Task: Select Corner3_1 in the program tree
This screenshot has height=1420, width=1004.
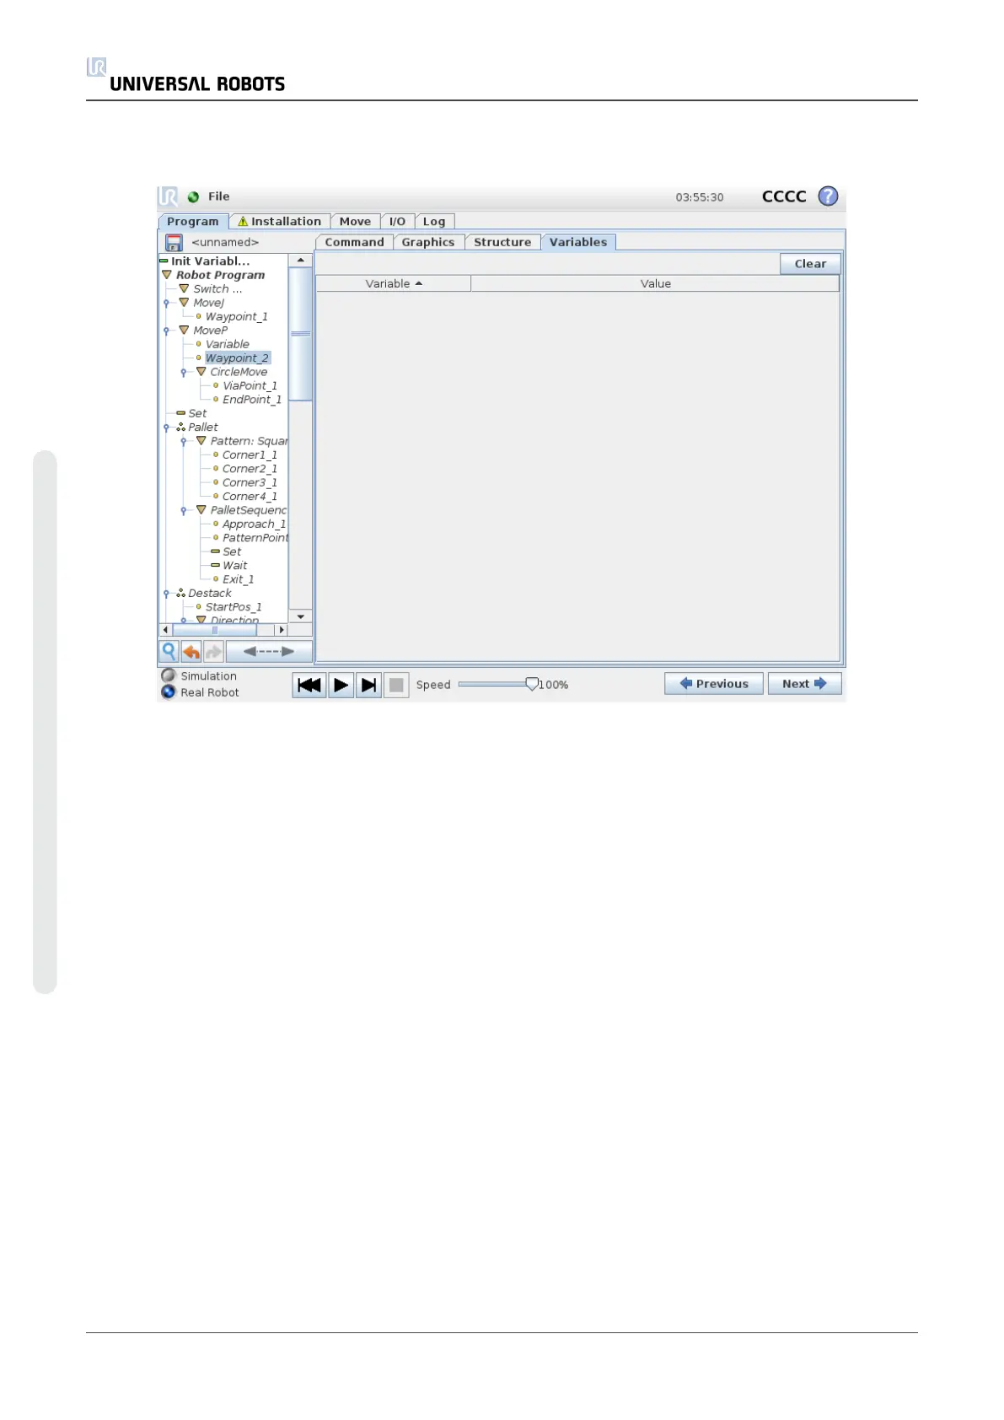Action: click(x=250, y=482)
